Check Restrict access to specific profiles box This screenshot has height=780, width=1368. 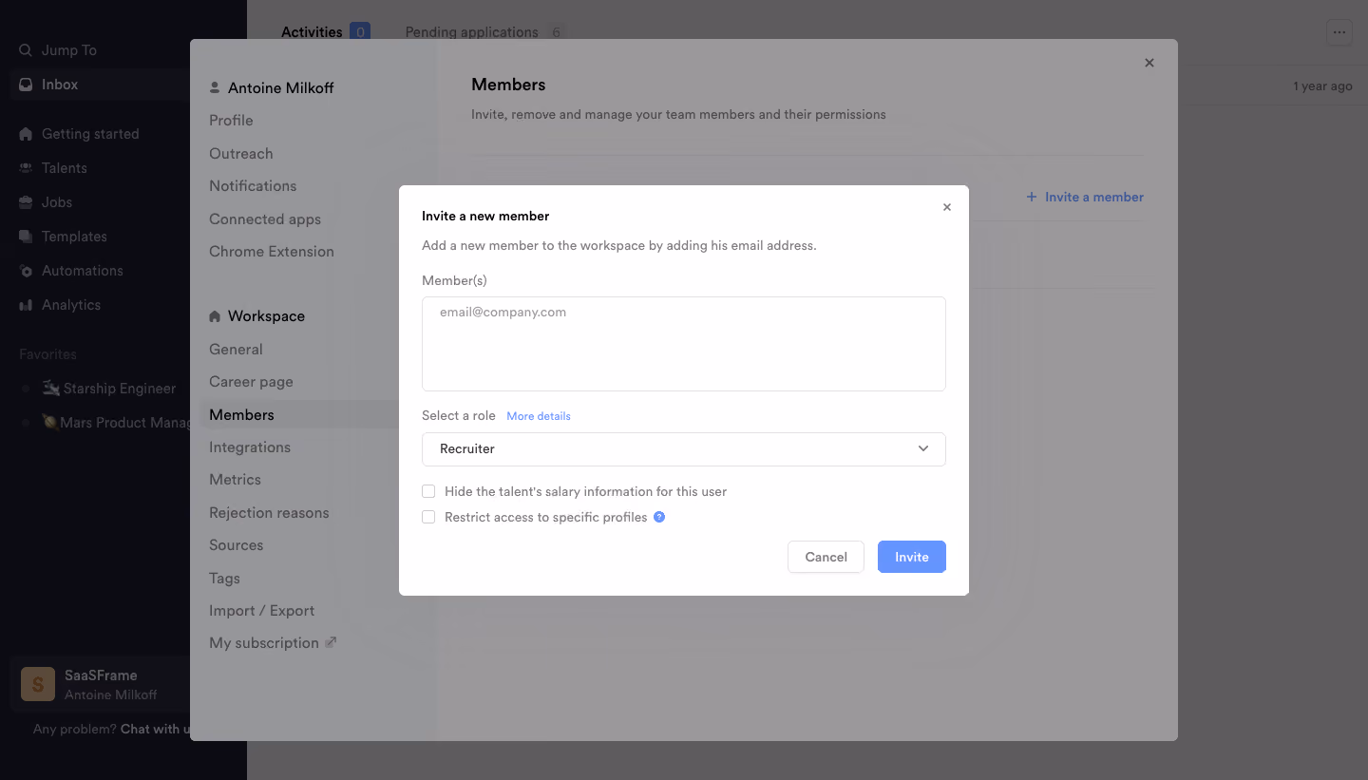click(428, 517)
